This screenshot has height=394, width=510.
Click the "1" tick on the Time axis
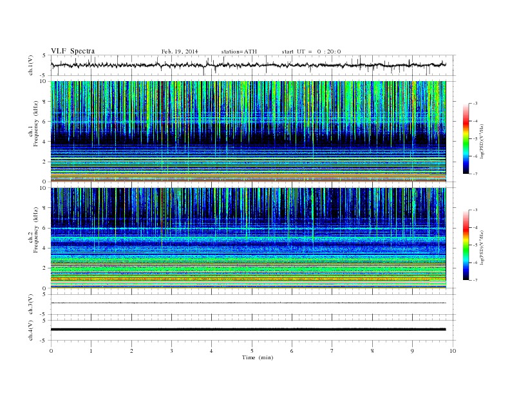pos(91,351)
